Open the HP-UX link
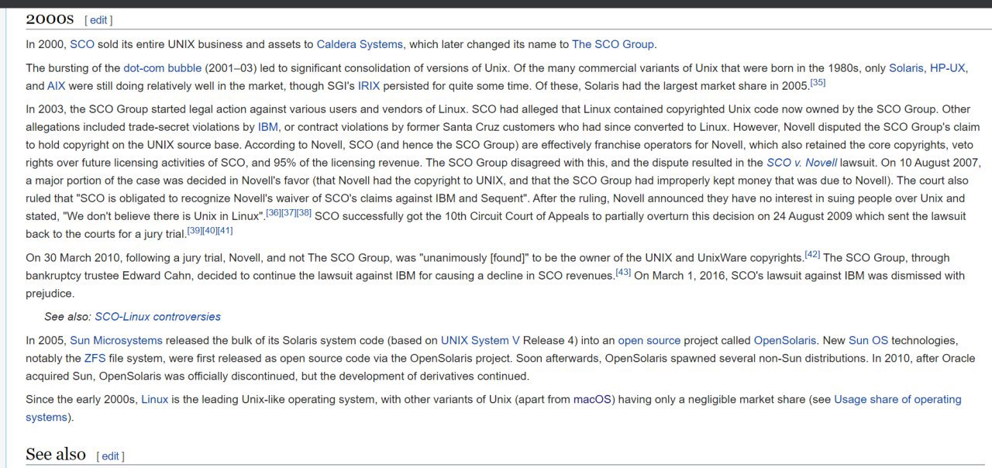Screen dimensions: 992x468 click(x=948, y=68)
